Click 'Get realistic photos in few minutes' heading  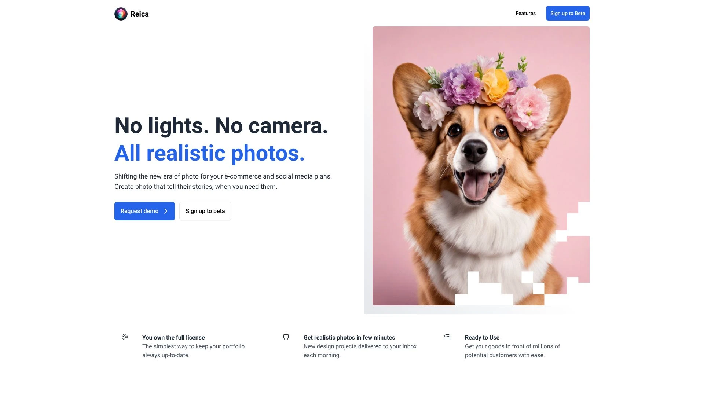pyautogui.click(x=349, y=337)
